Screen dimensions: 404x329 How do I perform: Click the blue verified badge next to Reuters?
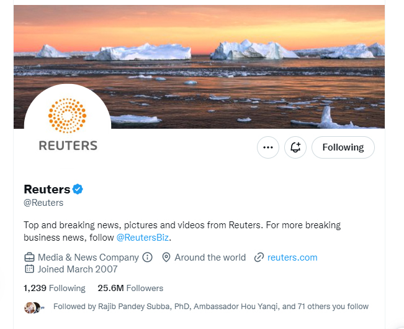(x=78, y=189)
